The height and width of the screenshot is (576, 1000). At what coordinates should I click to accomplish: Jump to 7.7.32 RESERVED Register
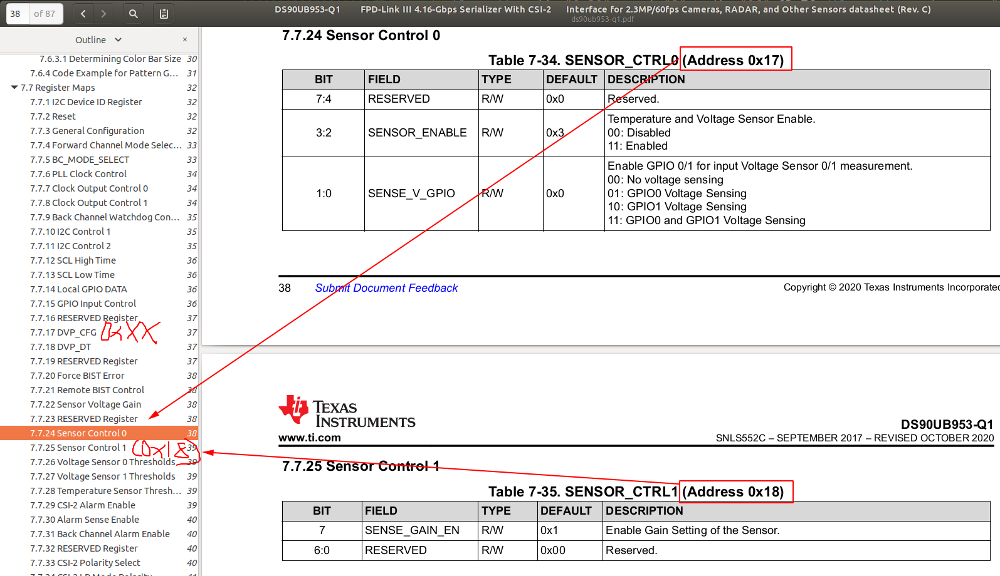(84, 548)
